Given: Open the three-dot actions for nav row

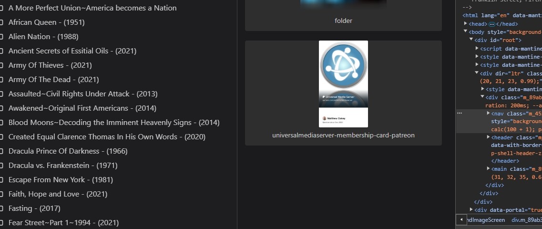Looking at the screenshot, I should pyautogui.click(x=460, y=113).
